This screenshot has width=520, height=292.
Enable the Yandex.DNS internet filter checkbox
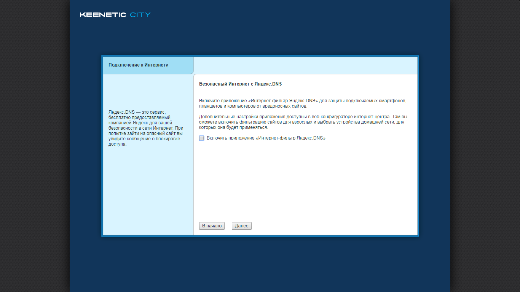[x=201, y=138]
